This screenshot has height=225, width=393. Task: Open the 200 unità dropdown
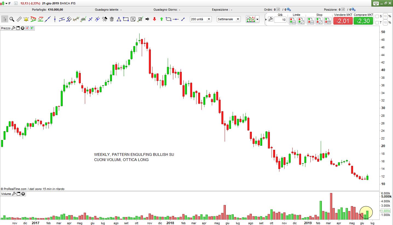(201, 19)
